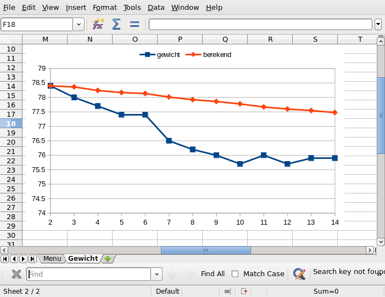Jump to the first sheet tab arrow
Screen dimensions: 385x297
5,259
